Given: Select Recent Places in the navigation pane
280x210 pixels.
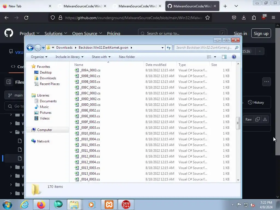Looking at the screenshot, I should point(50,84).
